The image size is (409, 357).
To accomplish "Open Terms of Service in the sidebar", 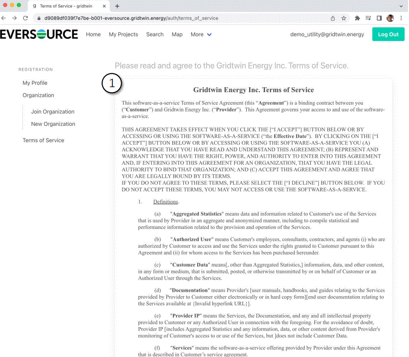I will (x=43, y=140).
